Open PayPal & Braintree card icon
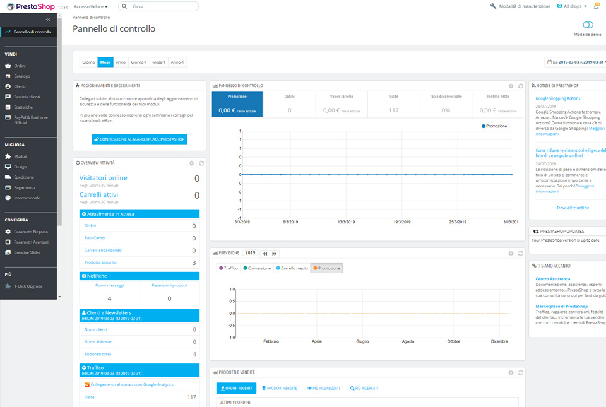Image resolution: width=606 pixels, height=407 pixels. coord(8,117)
